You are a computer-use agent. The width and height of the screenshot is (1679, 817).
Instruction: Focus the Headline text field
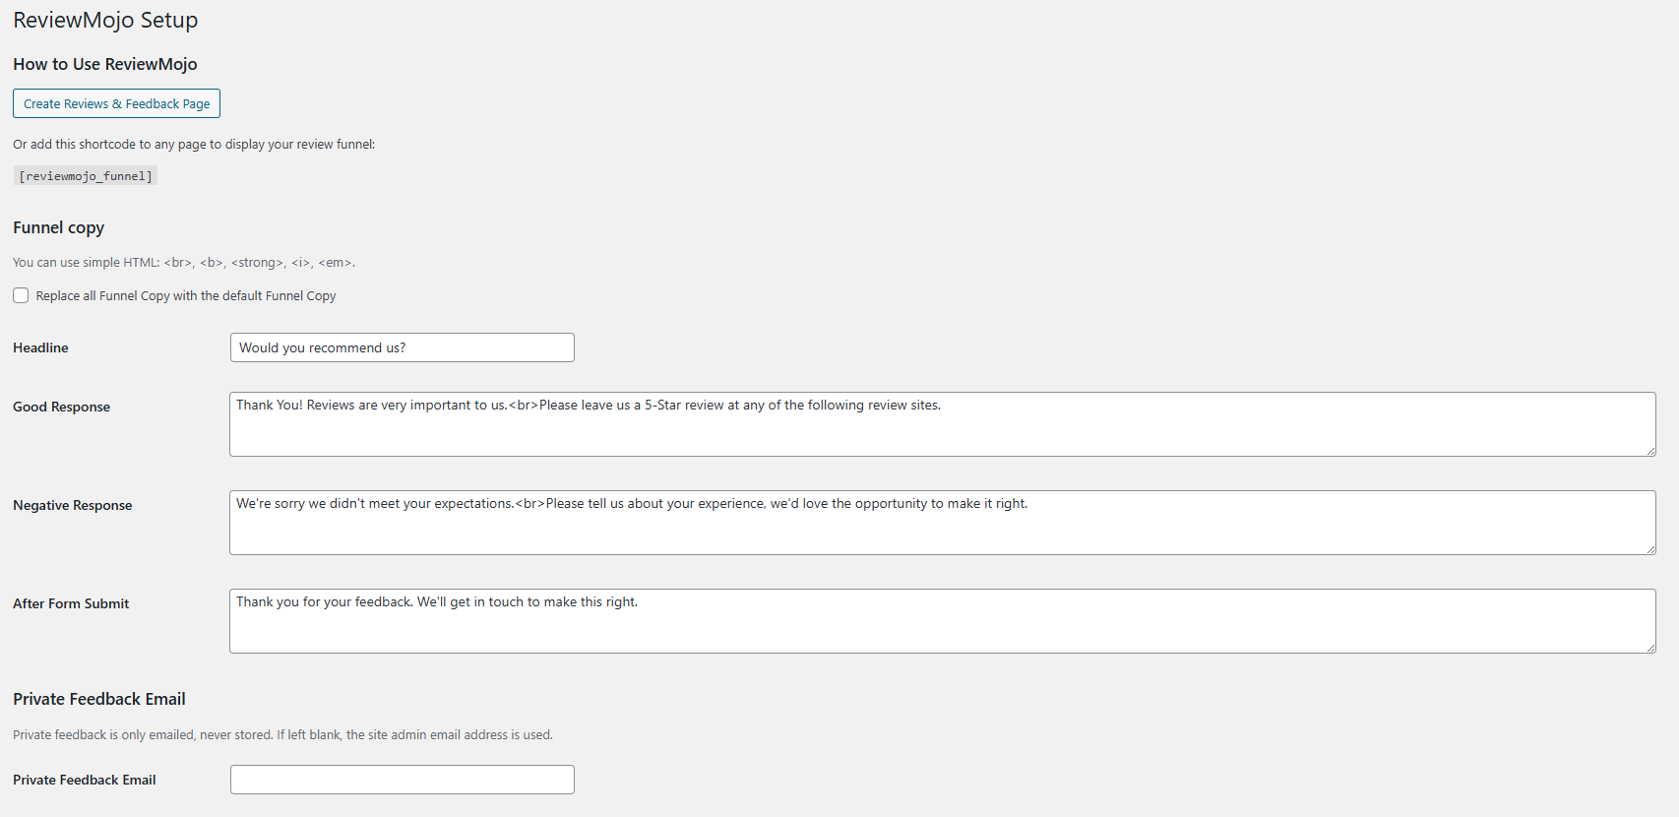tap(402, 347)
